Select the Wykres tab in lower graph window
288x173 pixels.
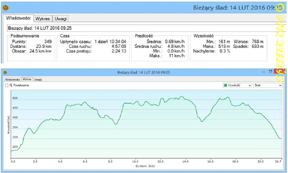click(x=27, y=79)
